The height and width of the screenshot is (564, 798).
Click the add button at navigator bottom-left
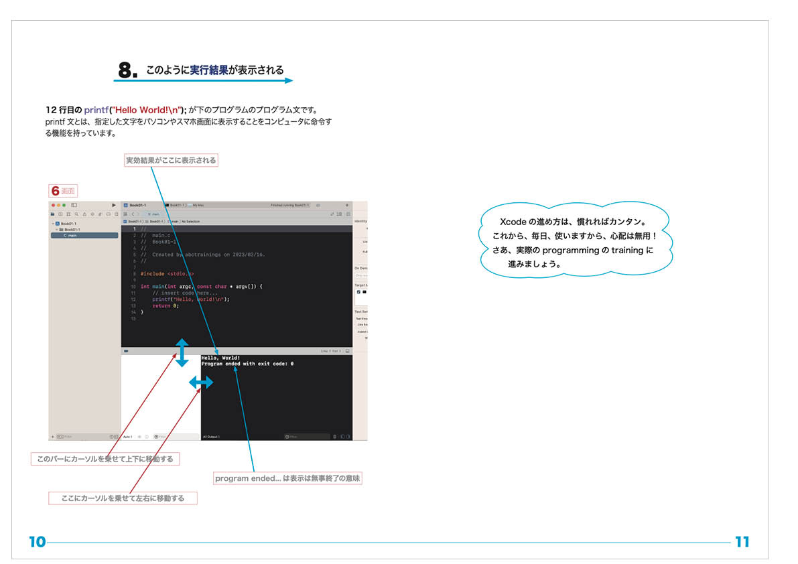(52, 437)
